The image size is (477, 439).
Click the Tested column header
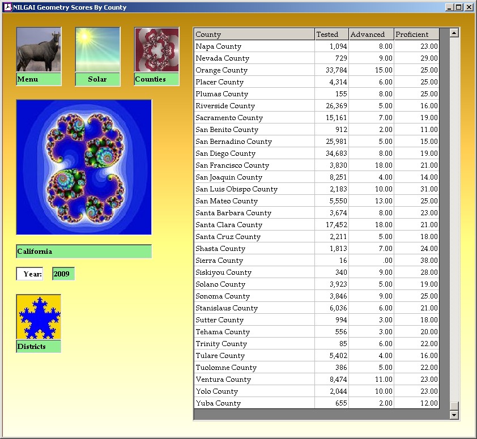331,35
